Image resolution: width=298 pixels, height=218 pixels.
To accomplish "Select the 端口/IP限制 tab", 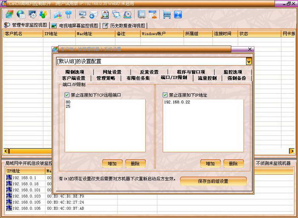I will pos(174,78).
